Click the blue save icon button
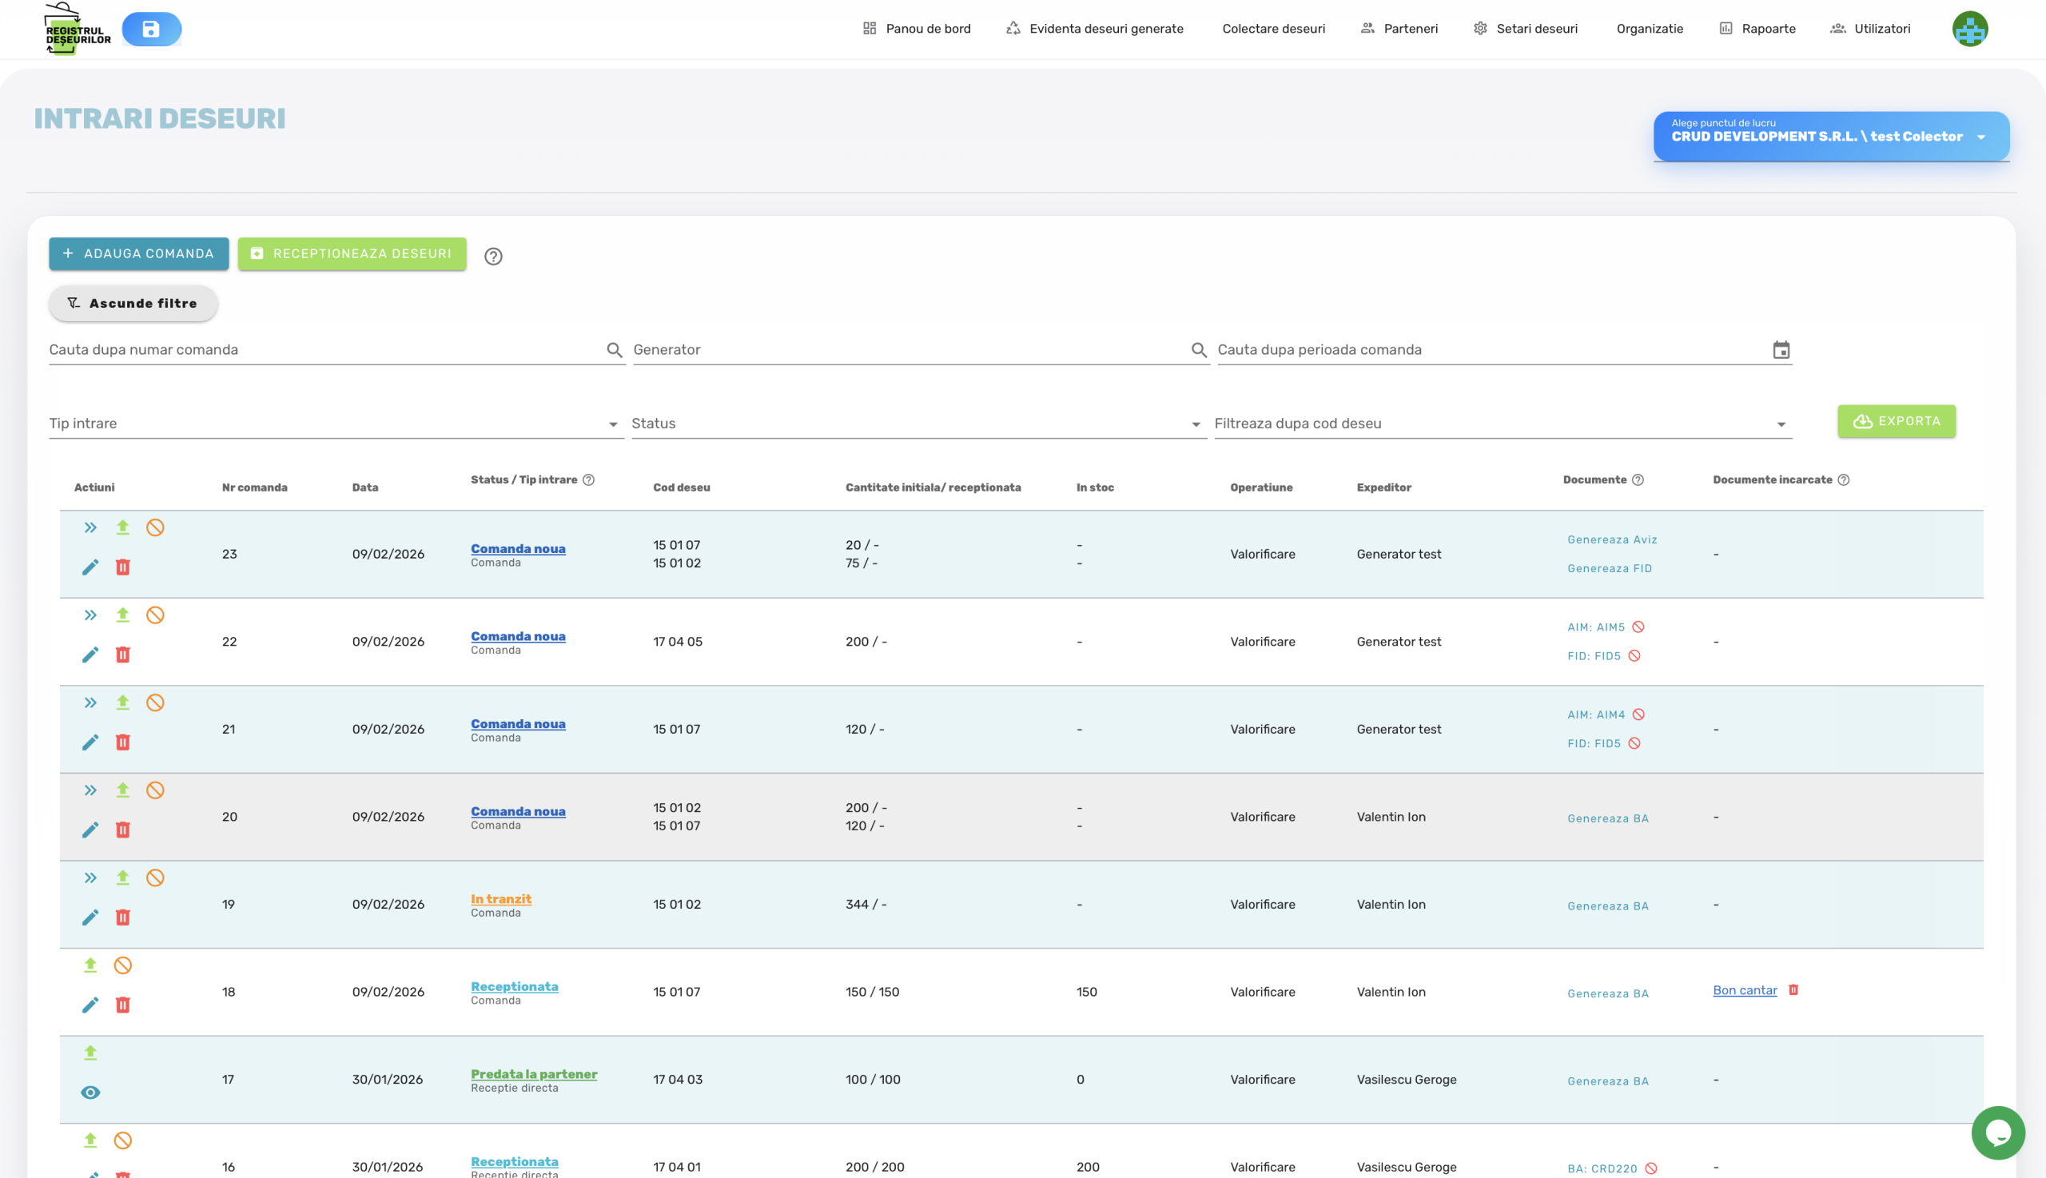Image resolution: width=2046 pixels, height=1178 pixels. (x=151, y=29)
